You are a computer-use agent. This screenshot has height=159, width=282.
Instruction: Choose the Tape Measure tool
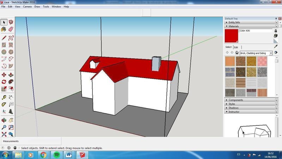4,97
